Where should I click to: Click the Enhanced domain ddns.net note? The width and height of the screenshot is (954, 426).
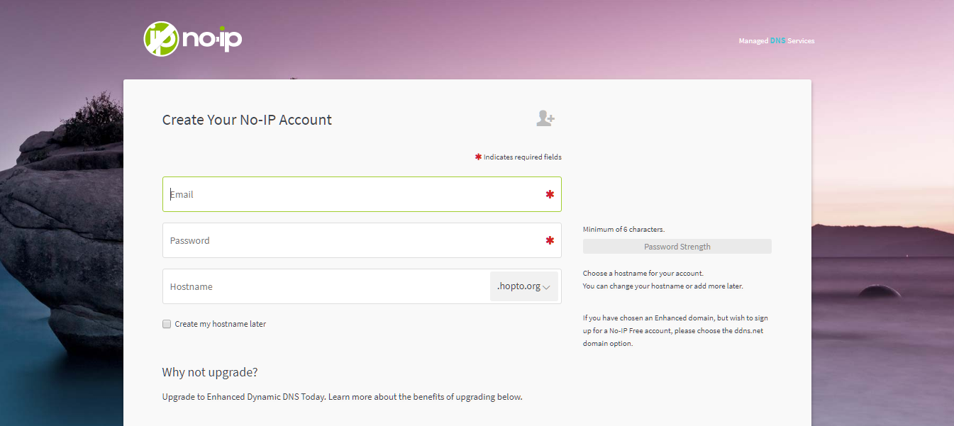[675, 331]
